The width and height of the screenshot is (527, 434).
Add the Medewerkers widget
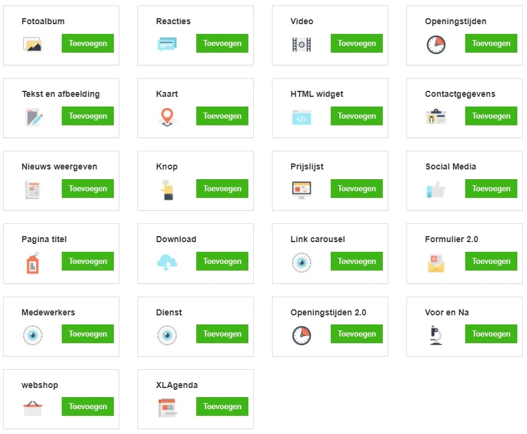coord(88,334)
